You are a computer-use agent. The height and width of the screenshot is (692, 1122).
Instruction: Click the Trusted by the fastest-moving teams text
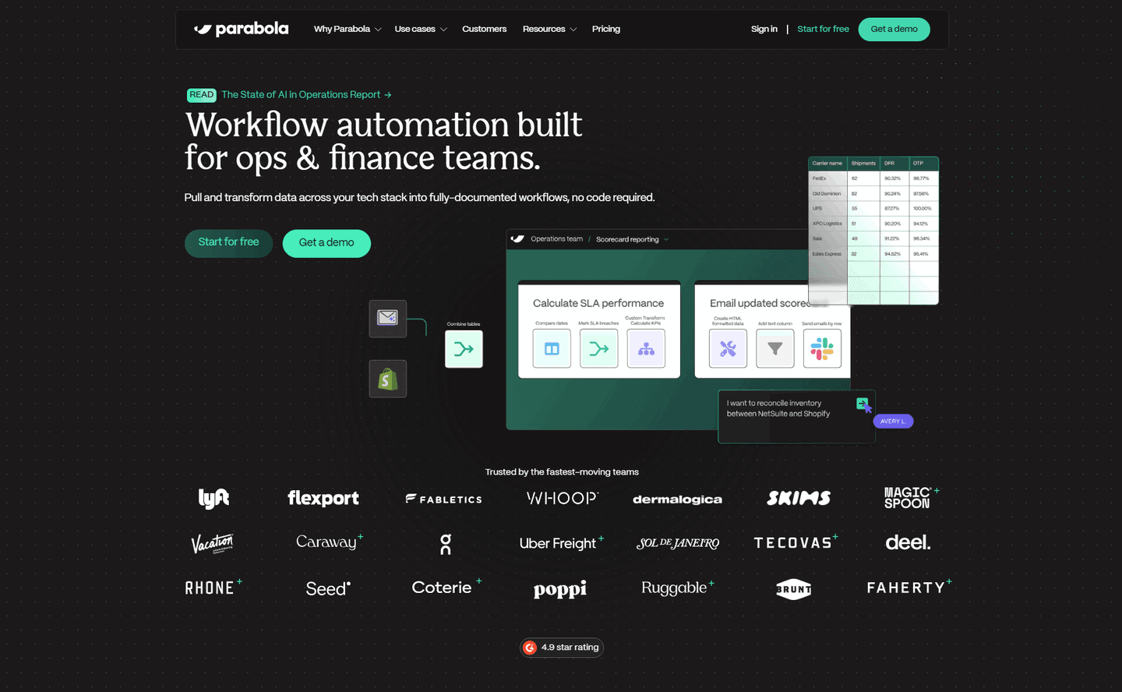point(562,472)
